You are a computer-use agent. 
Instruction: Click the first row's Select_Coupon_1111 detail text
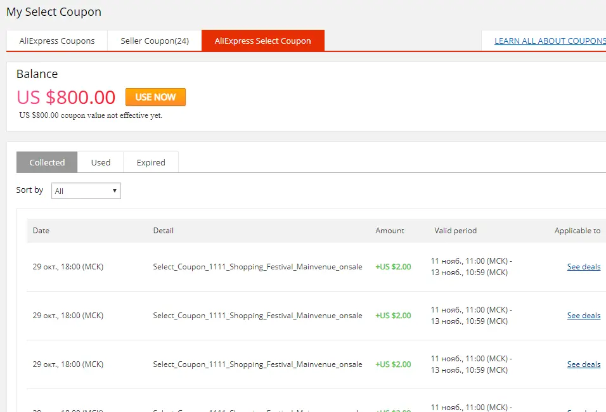tap(257, 267)
